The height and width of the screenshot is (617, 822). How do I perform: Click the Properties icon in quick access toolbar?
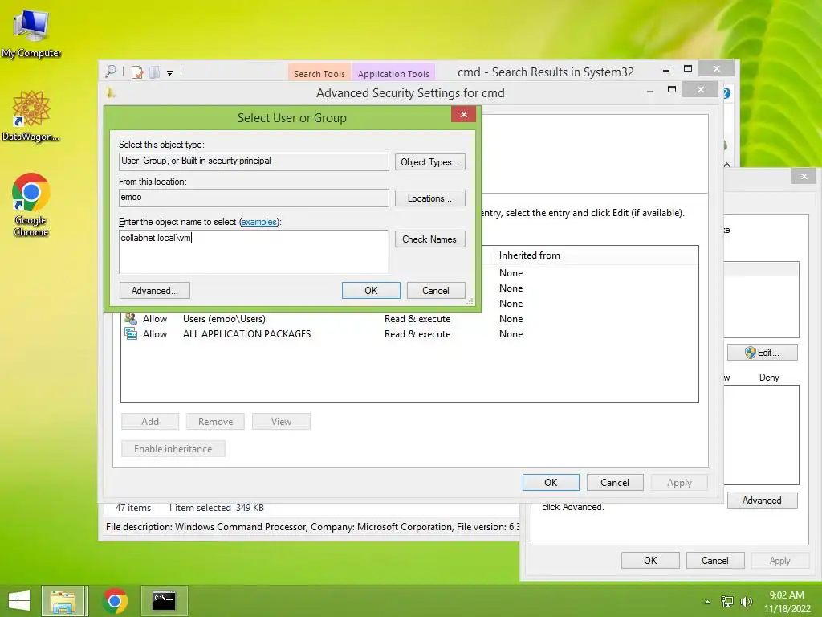[137, 72]
